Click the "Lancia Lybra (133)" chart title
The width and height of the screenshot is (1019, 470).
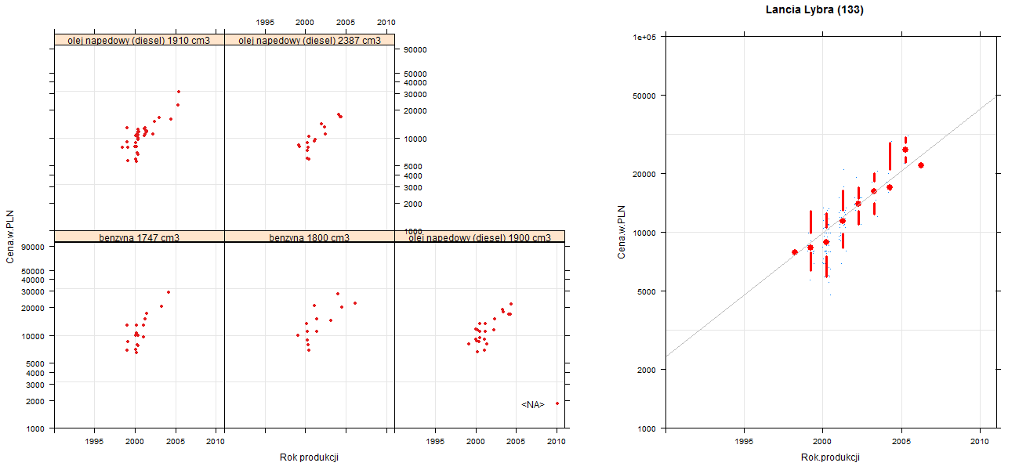(x=814, y=10)
